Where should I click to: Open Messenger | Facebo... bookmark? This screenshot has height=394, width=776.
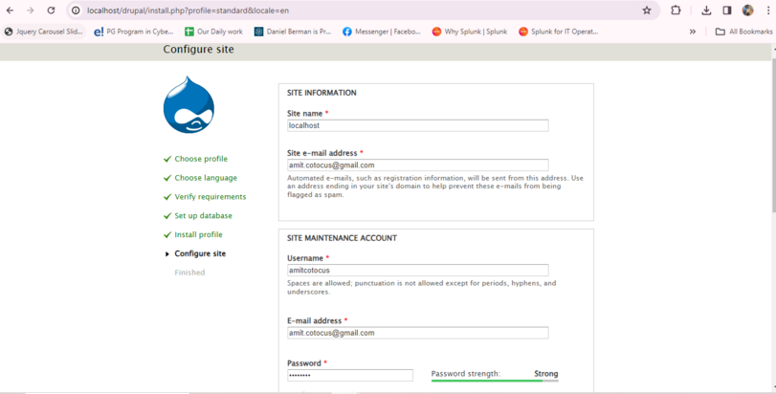(382, 32)
